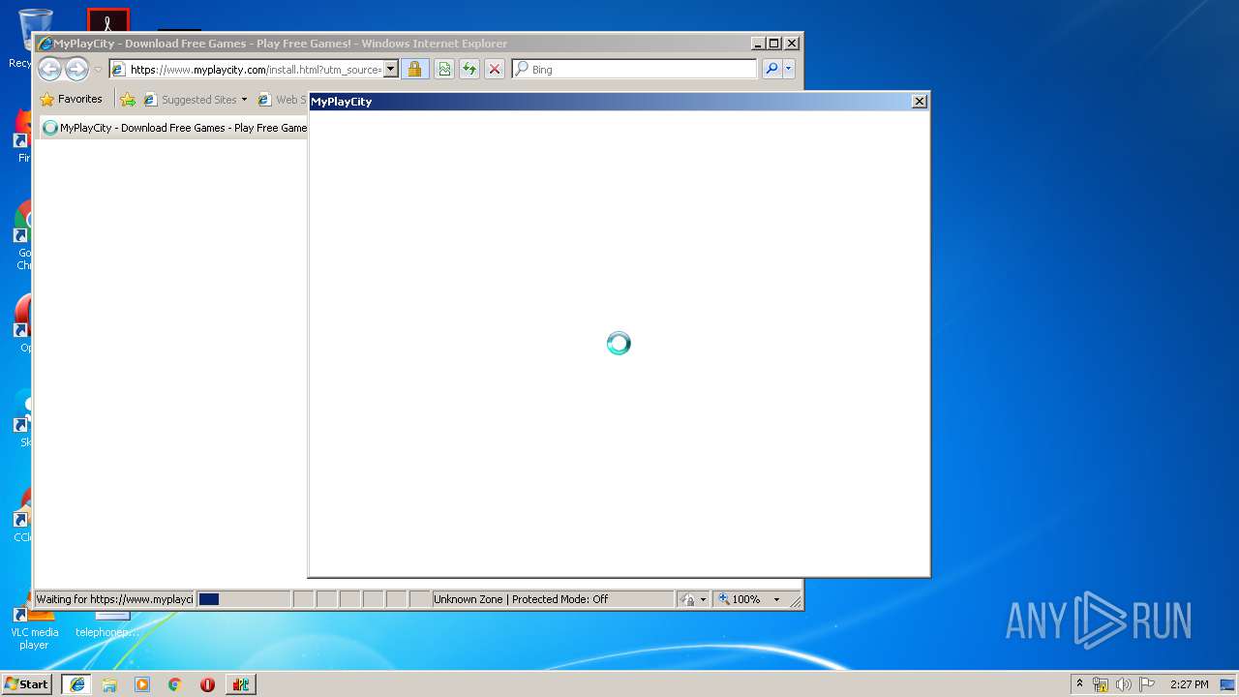This screenshot has height=697, width=1239.
Task: Maximize the Internet Explorer window
Action: pos(773,44)
